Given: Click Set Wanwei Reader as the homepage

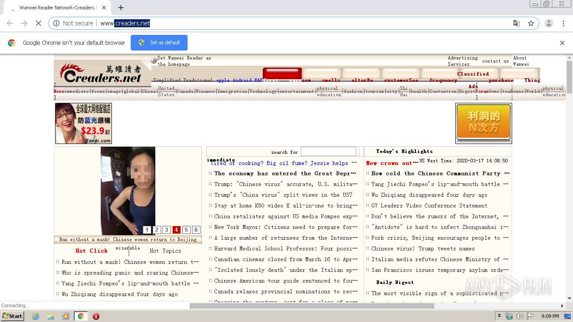Looking at the screenshot, I should coord(184,61).
